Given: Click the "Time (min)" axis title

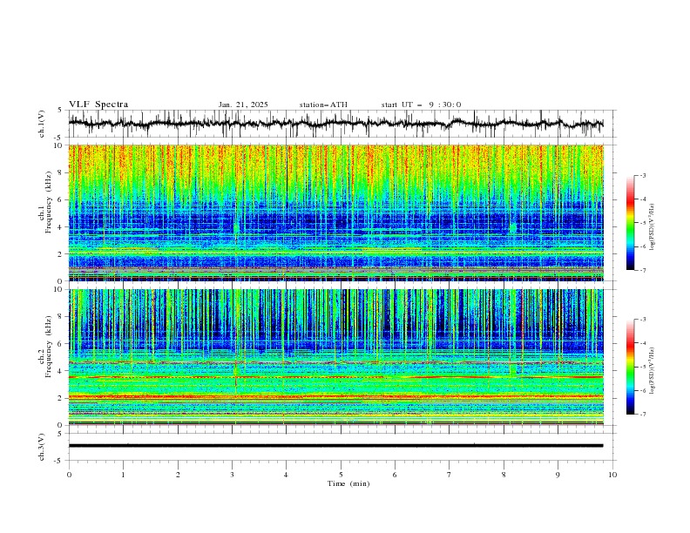Looking at the screenshot, I should [x=348, y=483].
